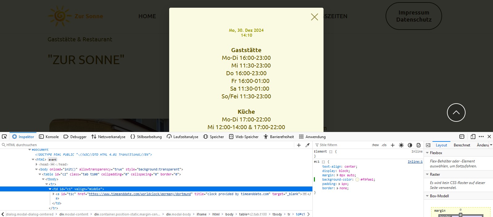
Task: Open the sidebar tabs overflow dropdown arrow
Action: [491, 145]
